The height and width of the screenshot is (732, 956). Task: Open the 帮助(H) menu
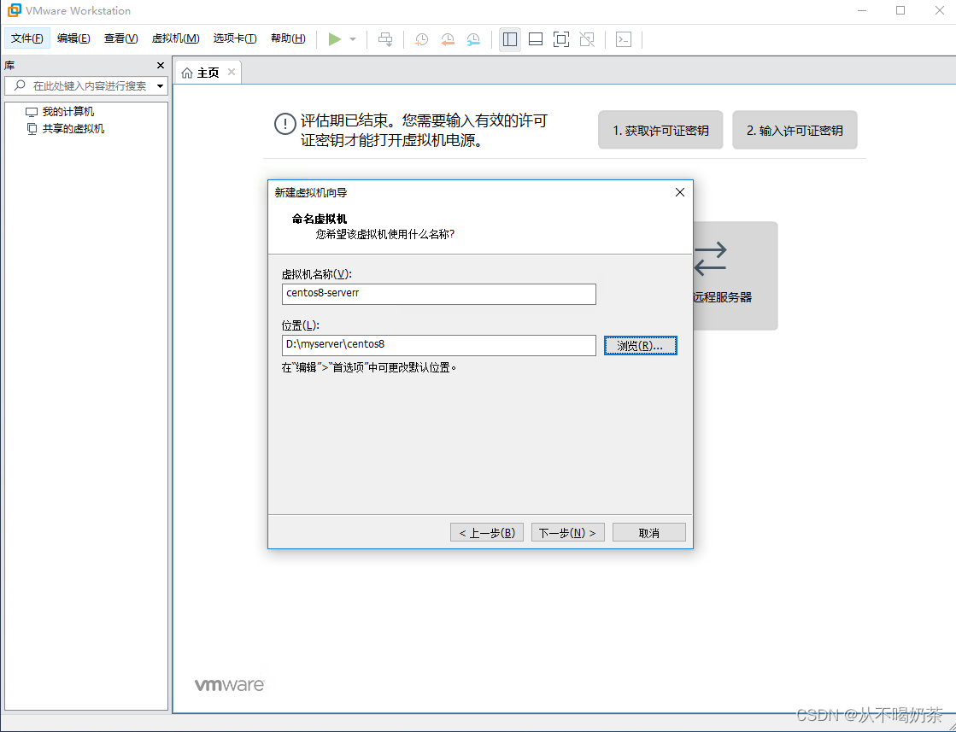pyautogui.click(x=288, y=38)
